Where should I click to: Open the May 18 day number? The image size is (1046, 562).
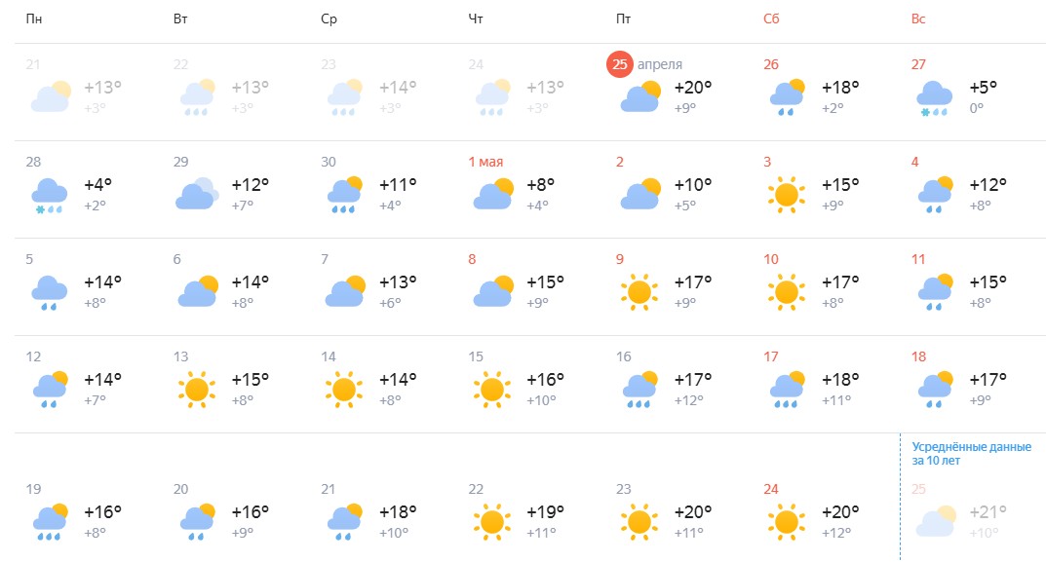tap(918, 356)
